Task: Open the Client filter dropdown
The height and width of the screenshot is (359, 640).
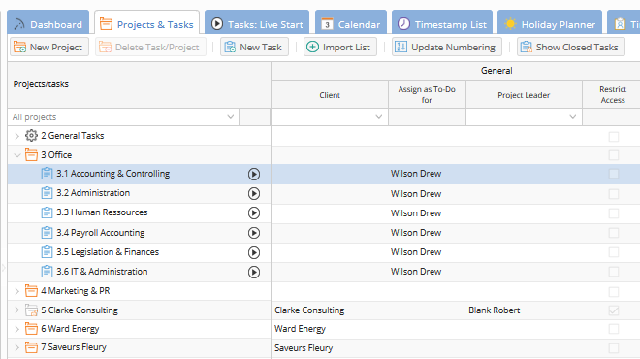Action: point(379,117)
